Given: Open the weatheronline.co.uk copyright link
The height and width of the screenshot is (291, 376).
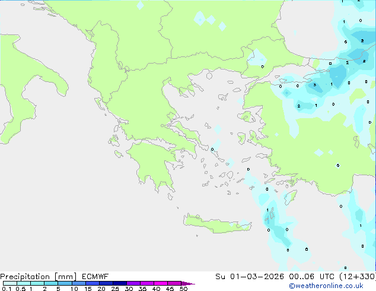Looking at the screenshot, I should (x=326, y=286).
